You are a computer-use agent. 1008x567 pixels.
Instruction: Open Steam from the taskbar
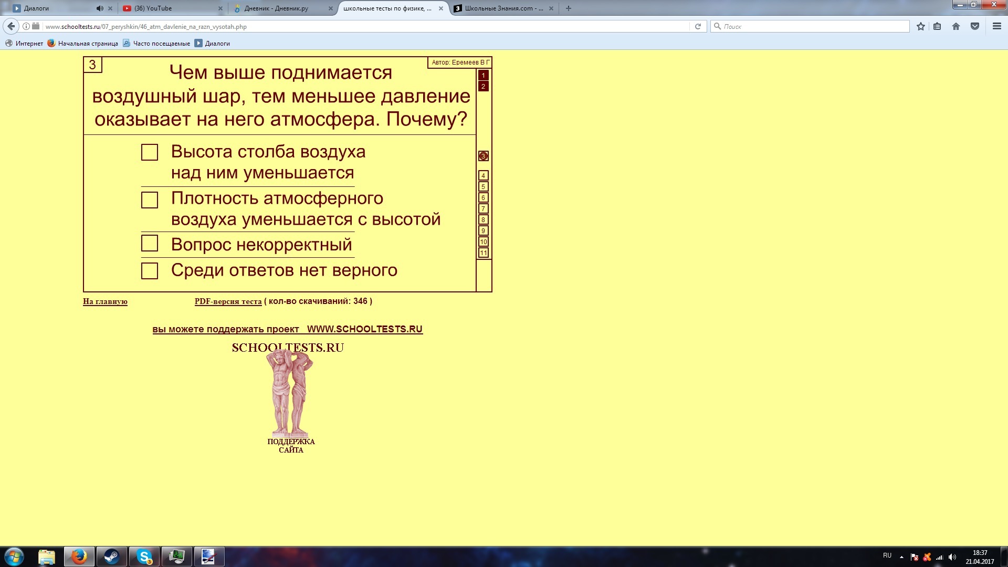(x=111, y=556)
